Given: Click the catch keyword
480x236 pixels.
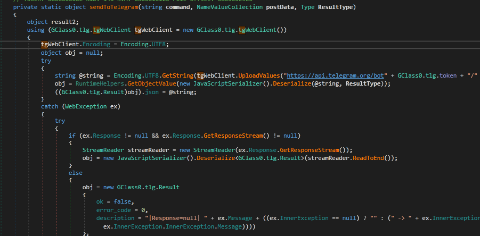Looking at the screenshot, I should (x=50, y=106).
